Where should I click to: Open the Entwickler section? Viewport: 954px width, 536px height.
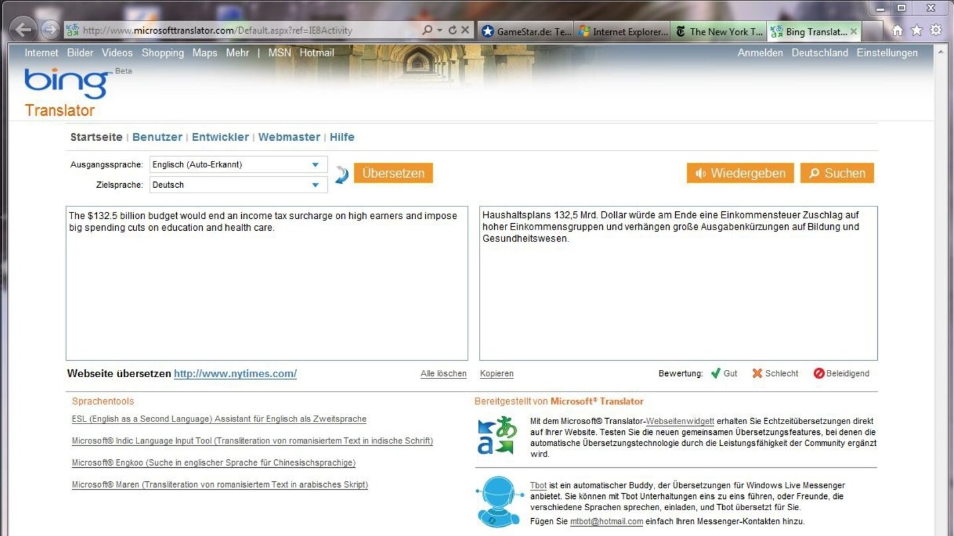tap(220, 137)
